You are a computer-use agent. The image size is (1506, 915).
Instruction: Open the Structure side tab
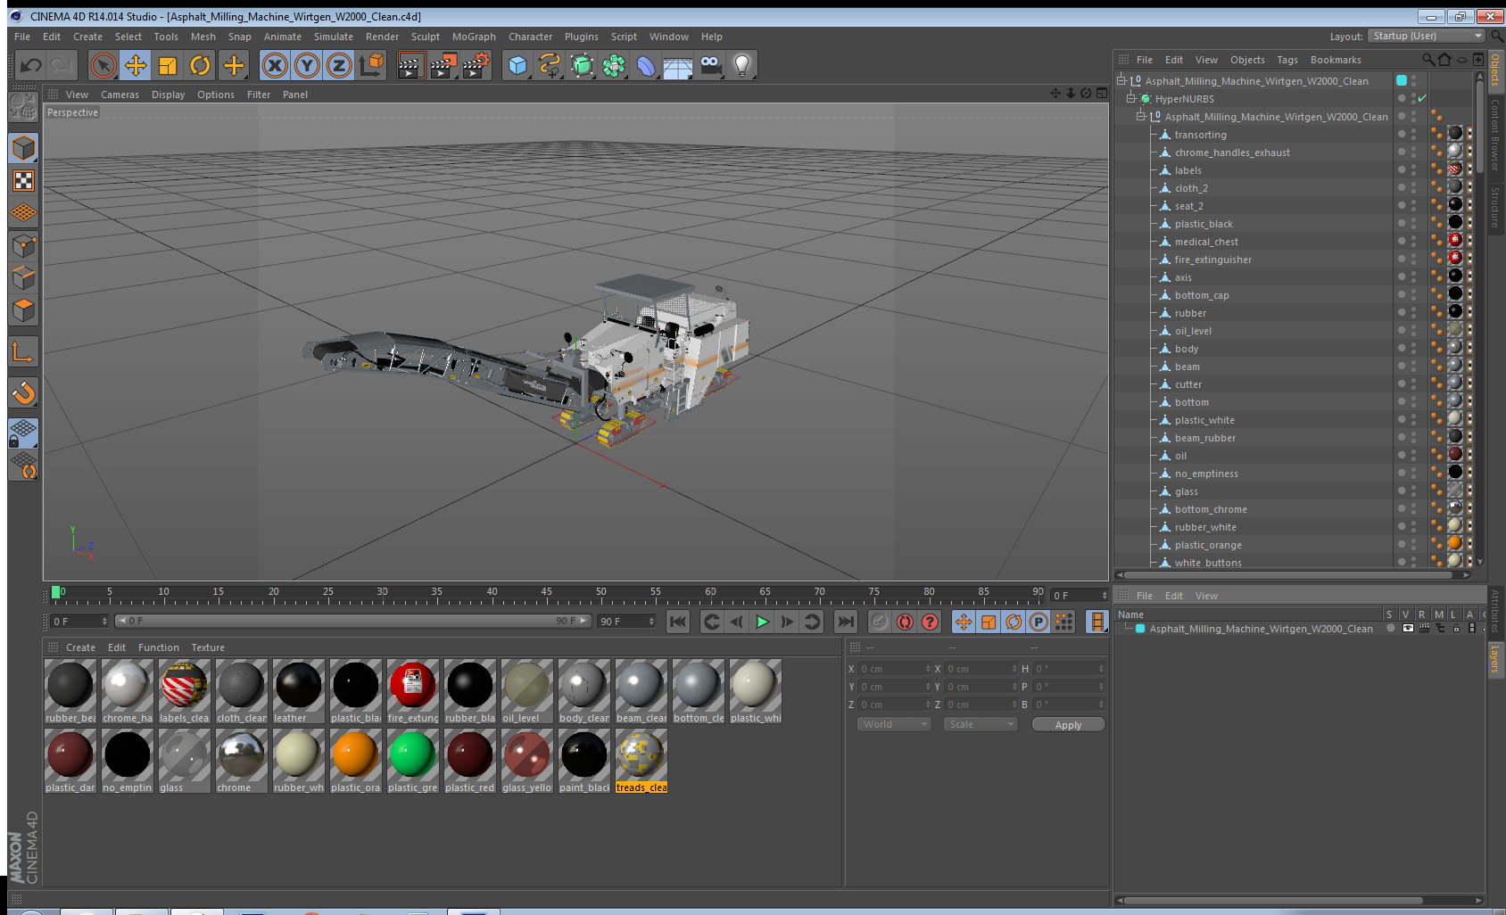[1495, 207]
